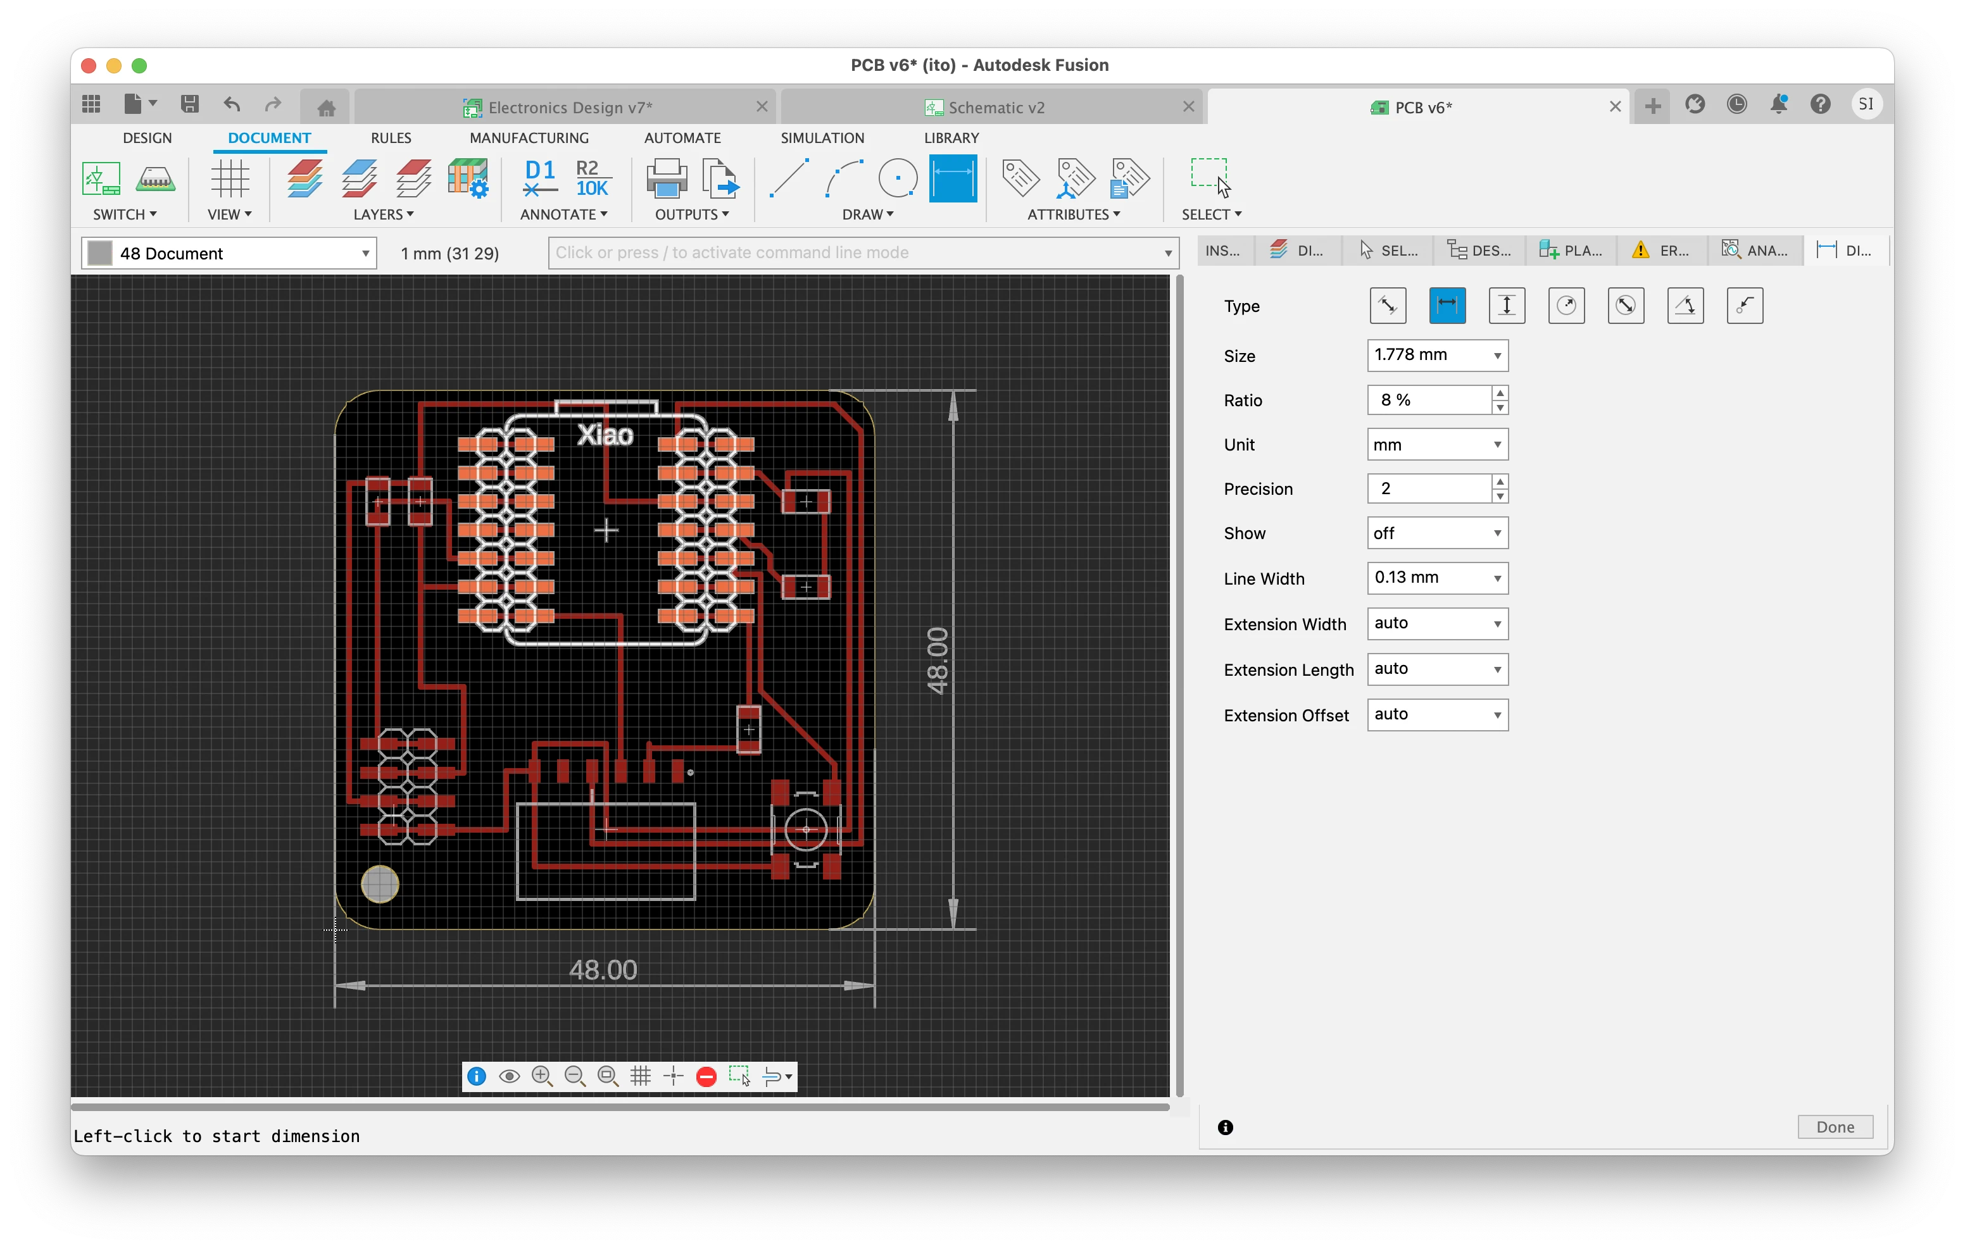Toggle the crosshair snap icon in canvas toolbar
Viewport: 1965px width, 1249px height.
pos(673,1076)
